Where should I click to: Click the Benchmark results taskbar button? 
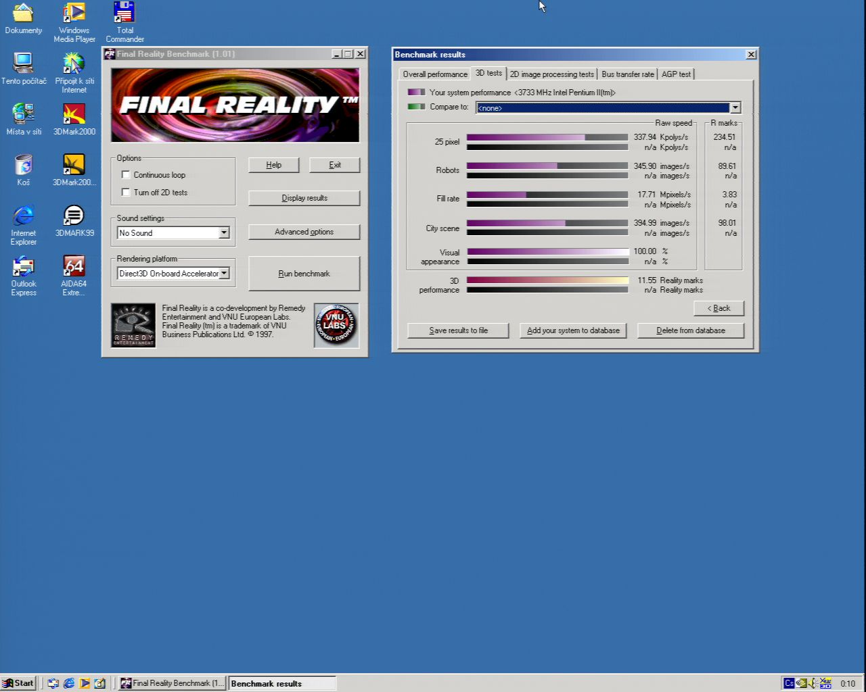pyautogui.click(x=282, y=683)
